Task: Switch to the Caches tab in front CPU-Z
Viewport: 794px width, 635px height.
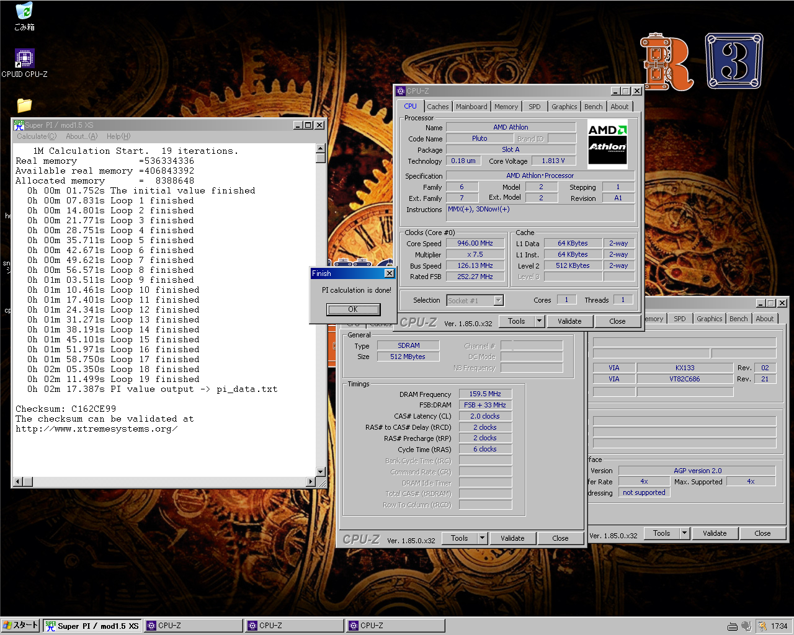Action: coord(437,107)
